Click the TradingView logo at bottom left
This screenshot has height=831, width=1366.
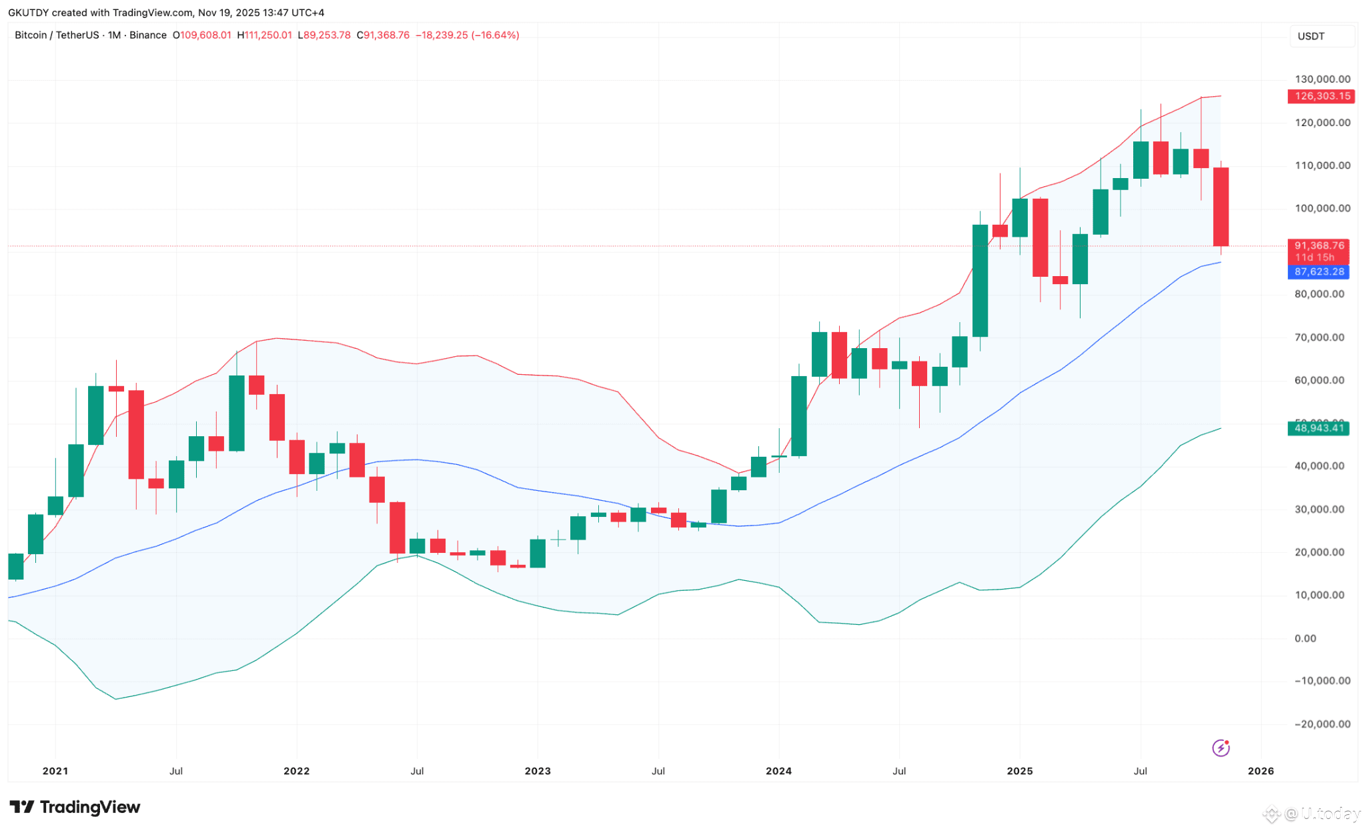75,807
